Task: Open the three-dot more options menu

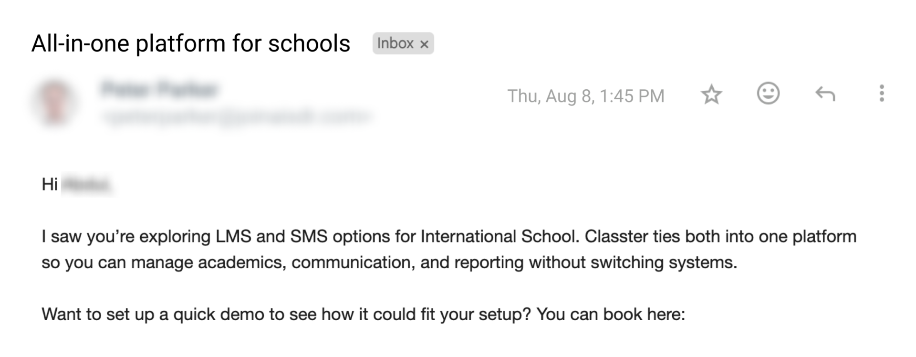Action: coord(882,94)
